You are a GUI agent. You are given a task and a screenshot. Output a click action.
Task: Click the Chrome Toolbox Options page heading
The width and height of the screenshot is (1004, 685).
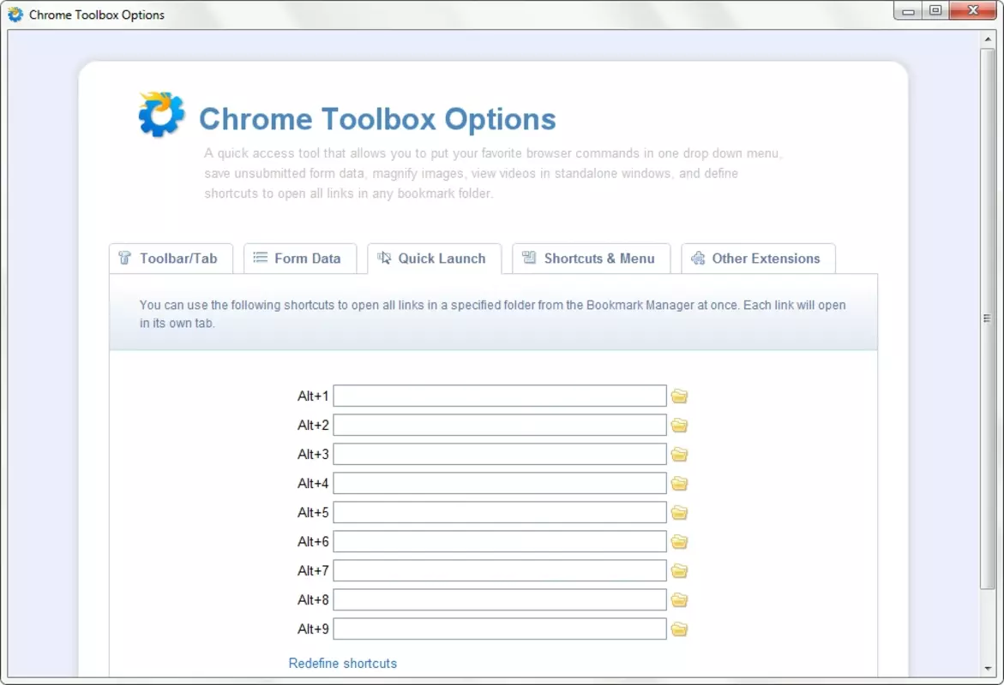coord(377,119)
